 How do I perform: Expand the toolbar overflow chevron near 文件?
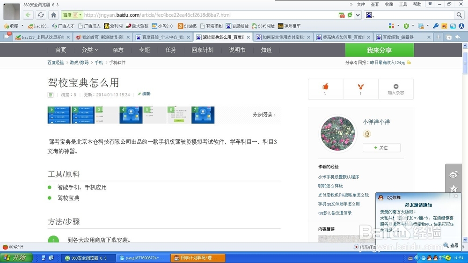[351, 4]
